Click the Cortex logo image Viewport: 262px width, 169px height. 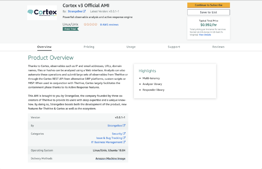[x=42, y=13]
